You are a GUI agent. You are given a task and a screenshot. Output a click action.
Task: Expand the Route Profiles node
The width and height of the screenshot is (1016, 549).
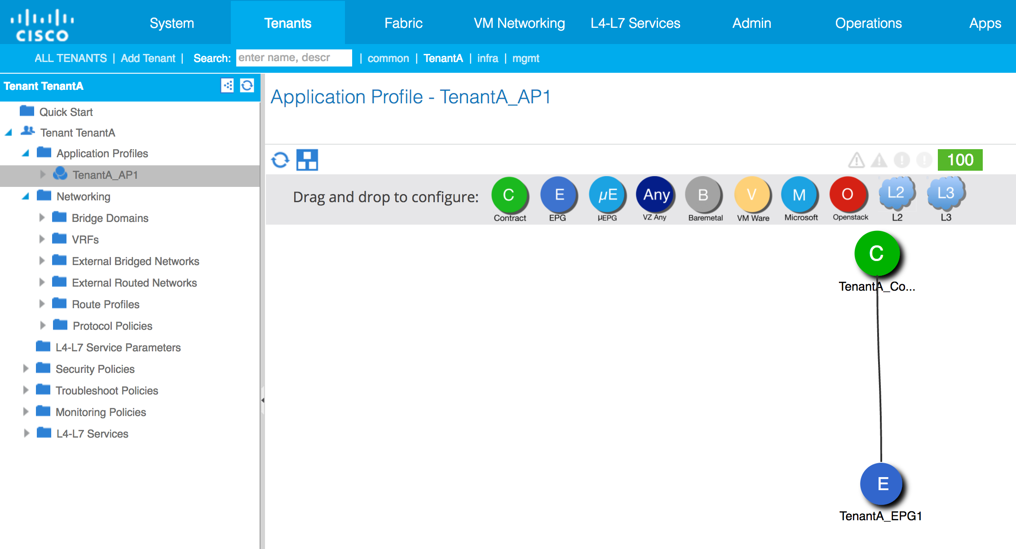(x=42, y=304)
